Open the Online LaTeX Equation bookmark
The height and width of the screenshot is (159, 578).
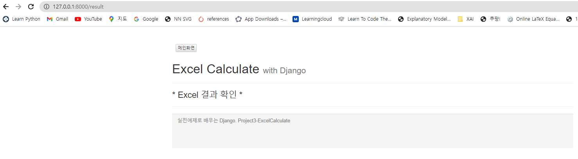coord(534,19)
